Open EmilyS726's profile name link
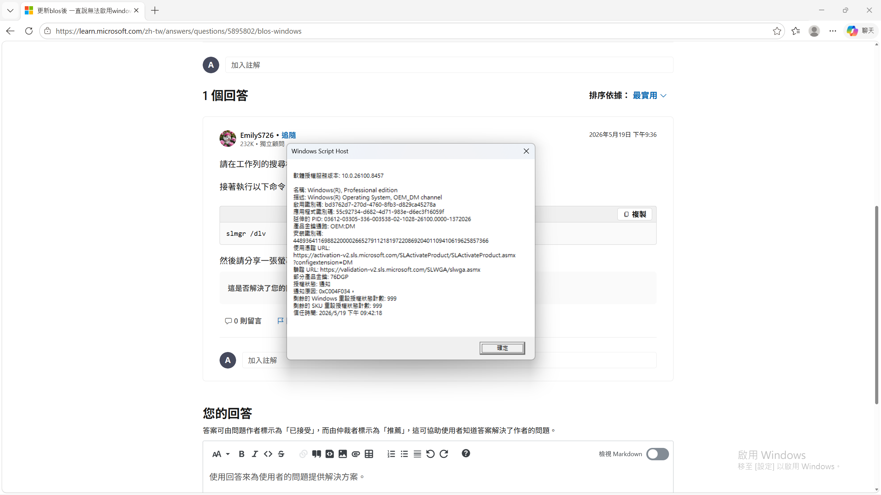 [x=257, y=135]
